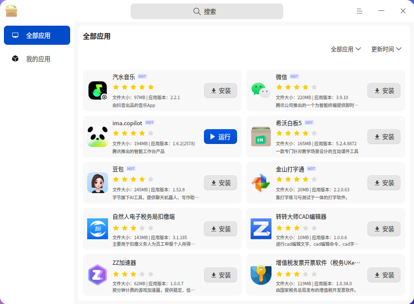Click the 转转大师CAD编辑器 app title

pos(301,217)
